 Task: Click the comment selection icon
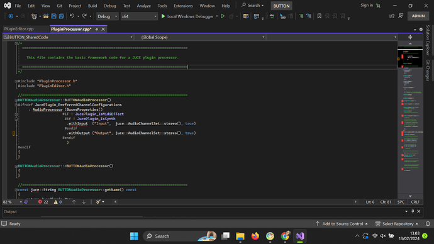tap(301, 16)
